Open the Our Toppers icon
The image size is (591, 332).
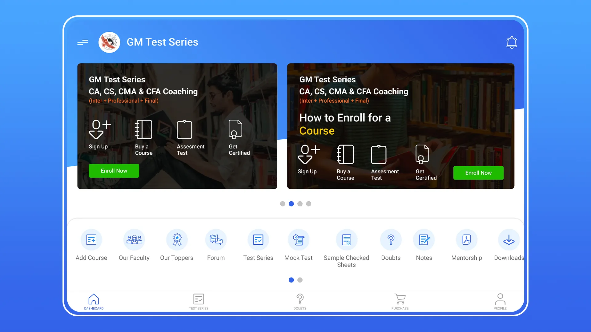pos(177,240)
